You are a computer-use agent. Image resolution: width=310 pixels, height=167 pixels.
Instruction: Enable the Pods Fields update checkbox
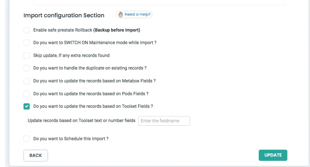pyautogui.click(x=27, y=94)
